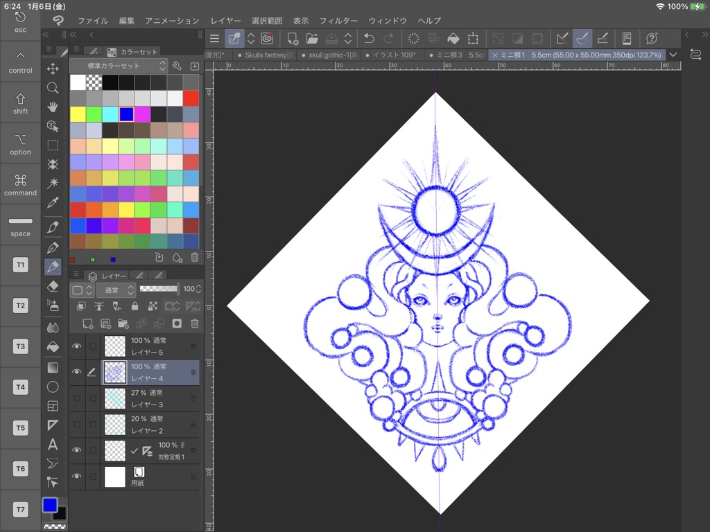710x532 pixels.
Task: Show layer レイヤー 2 visibility box
Action: coord(77,425)
